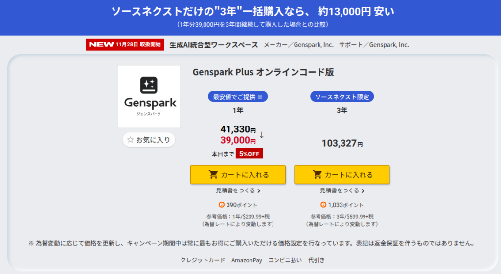
Task: Click the Genspark Plus オンラインコード版 title
Action: pos(263,72)
